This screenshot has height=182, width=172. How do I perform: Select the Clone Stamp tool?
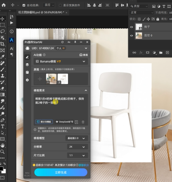2,76
